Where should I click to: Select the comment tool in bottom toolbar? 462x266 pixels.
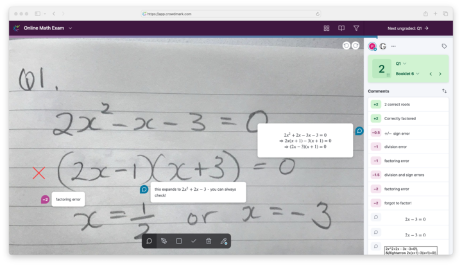pyautogui.click(x=149, y=241)
